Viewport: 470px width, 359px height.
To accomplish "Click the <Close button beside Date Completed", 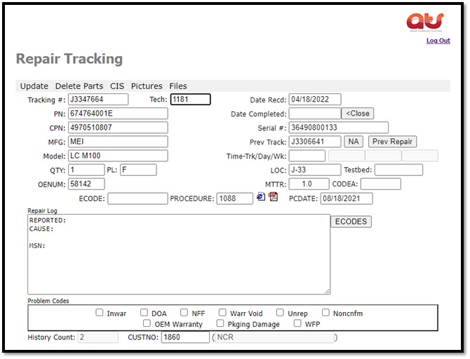I will tap(358, 114).
